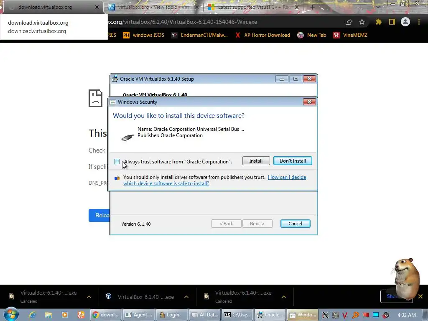Launch Internet Explorer from taskbar
This screenshot has width=428, height=321.
[x=32, y=315]
